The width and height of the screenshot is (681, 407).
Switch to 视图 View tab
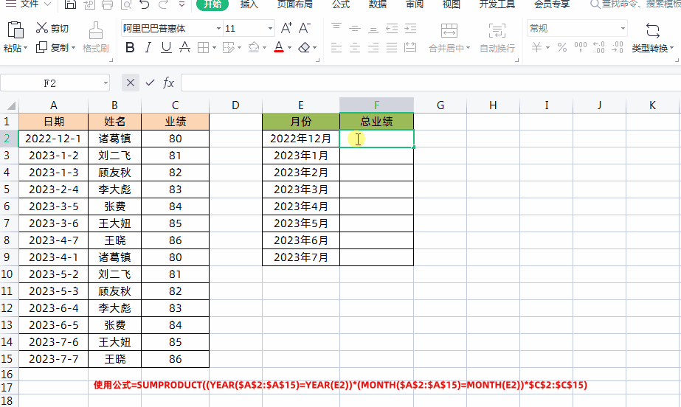pyautogui.click(x=452, y=4)
